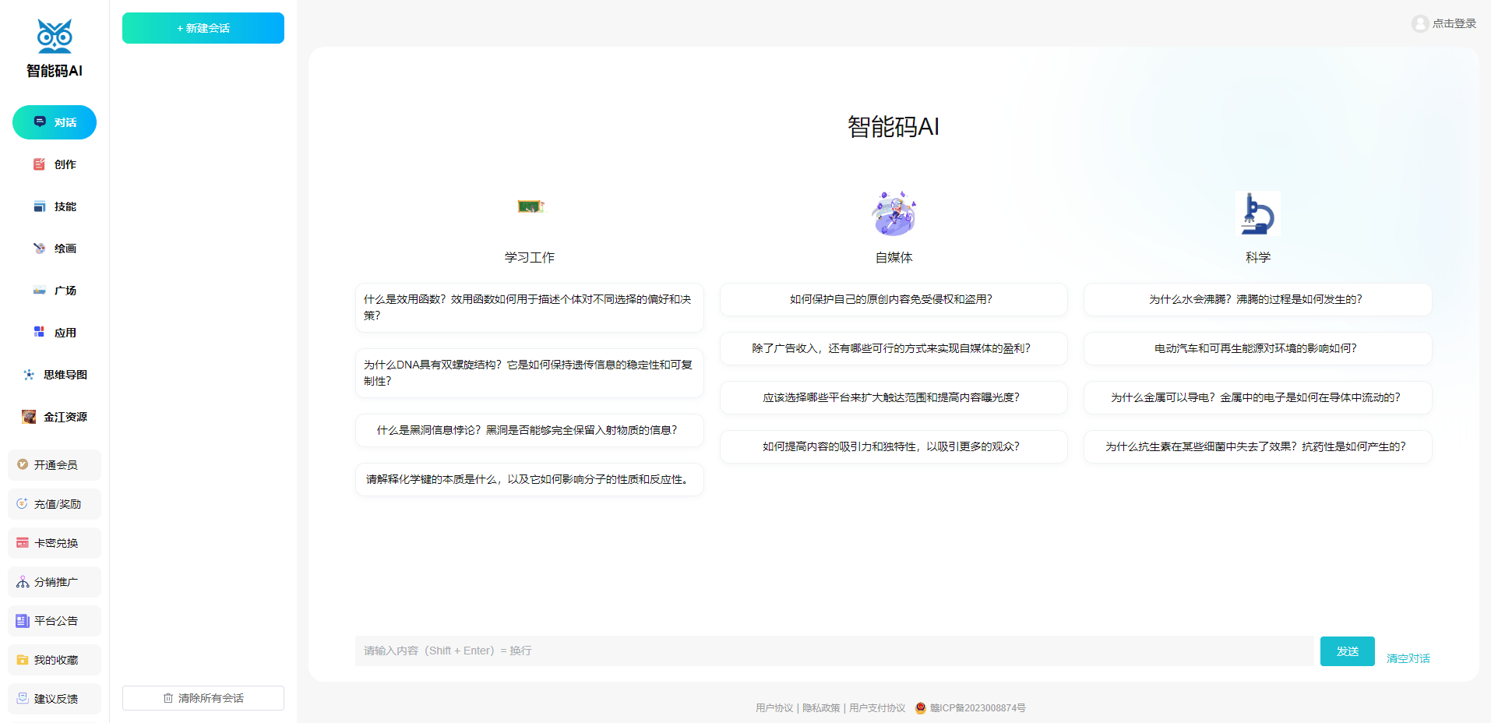This screenshot has height=723, width=1491.
Task: Open the 思维导图 (Mind Map) section
Action: point(54,374)
